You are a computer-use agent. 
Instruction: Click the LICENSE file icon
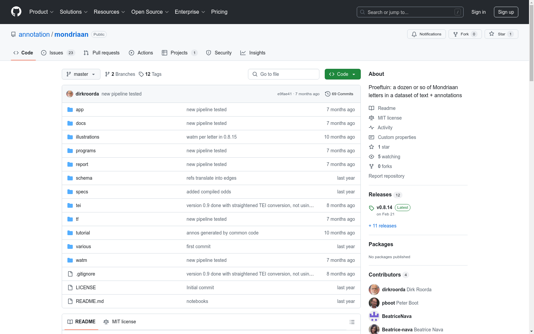pos(70,288)
